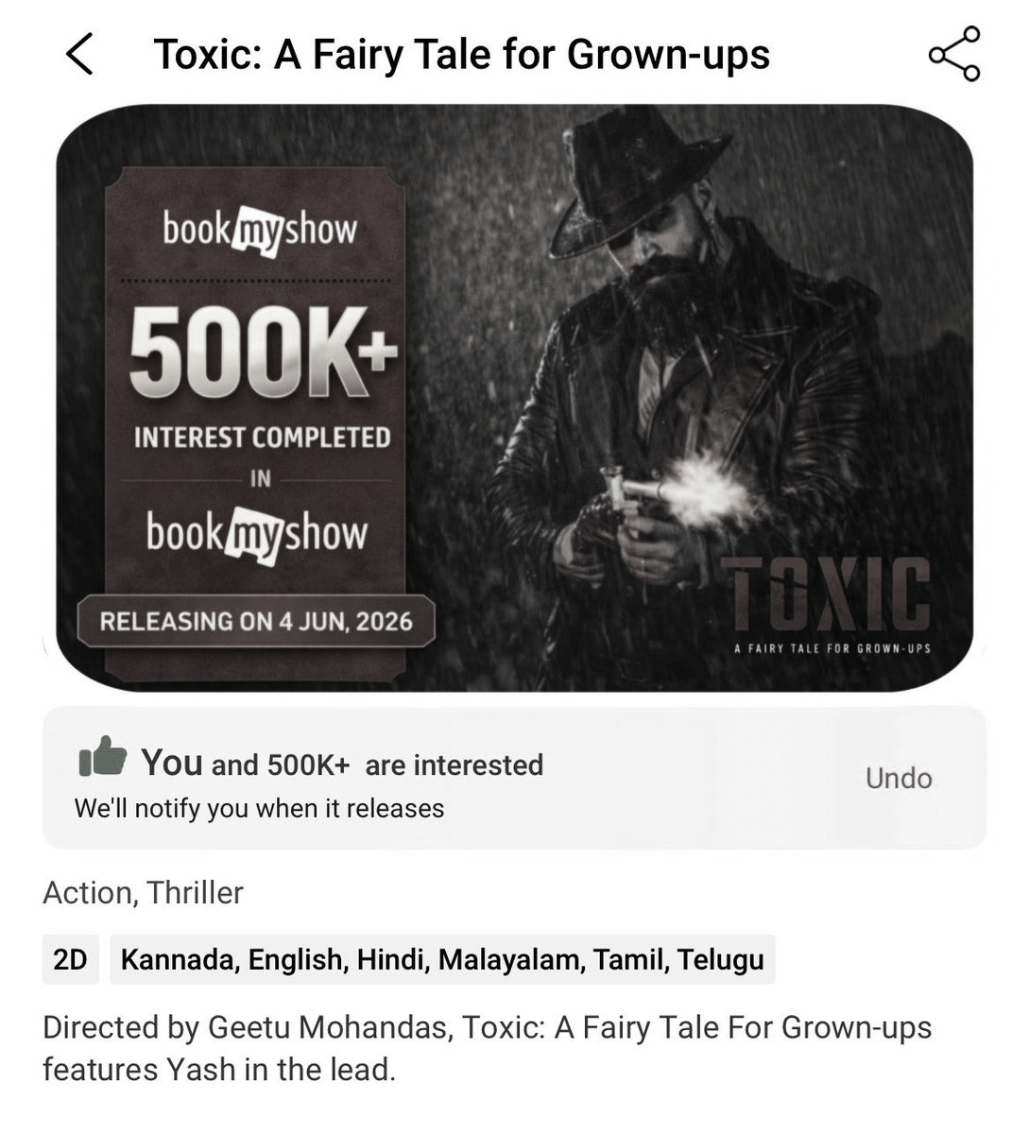The height and width of the screenshot is (1134, 1029).
Task: Tap the share icon
Action: point(954,55)
